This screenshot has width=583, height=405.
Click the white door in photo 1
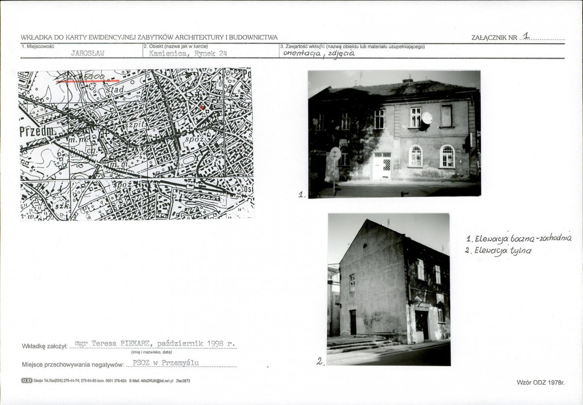382,166
